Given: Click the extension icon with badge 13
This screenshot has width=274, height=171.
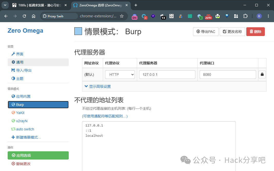Looking at the screenshot, I should [x=163, y=16].
